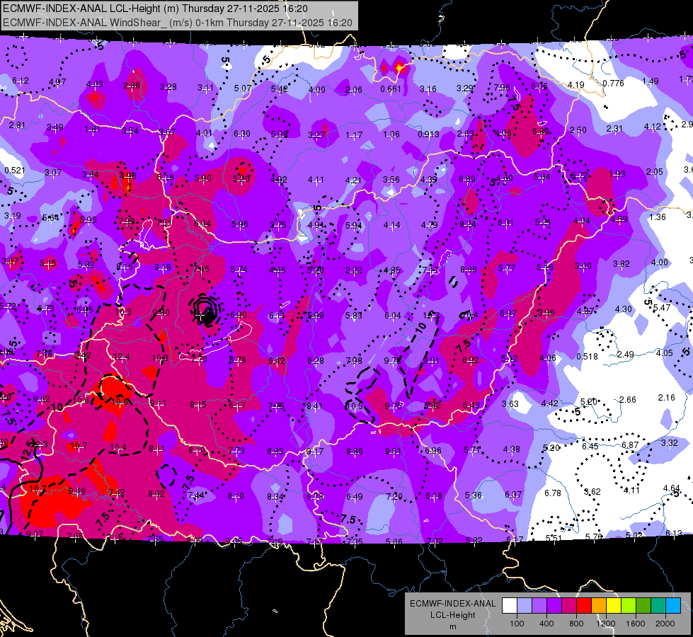Click the legend label 'LCL-Height'

click(x=452, y=615)
